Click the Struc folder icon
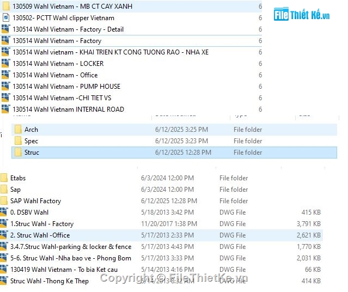The width and height of the screenshot is (348, 292). pyautogui.click(x=17, y=153)
